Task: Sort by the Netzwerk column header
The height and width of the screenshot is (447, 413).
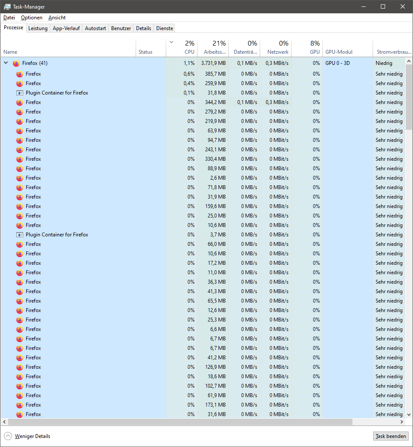Action: 276,48
